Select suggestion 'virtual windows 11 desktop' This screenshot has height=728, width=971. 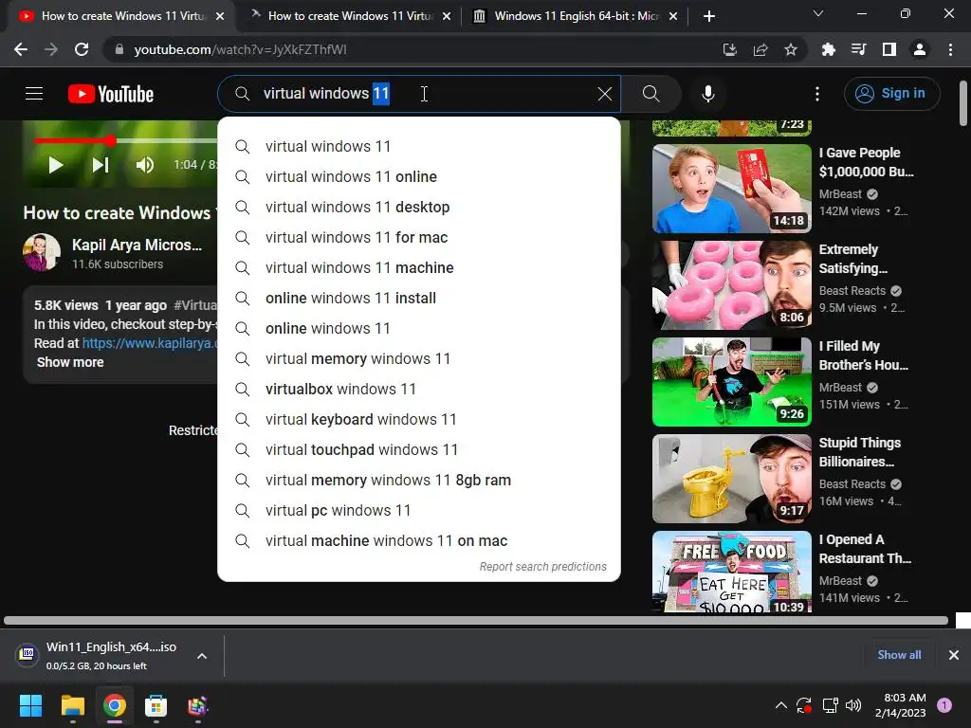pos(418,207)
